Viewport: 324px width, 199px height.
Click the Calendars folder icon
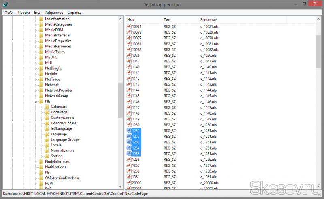(x=48, y=107)
